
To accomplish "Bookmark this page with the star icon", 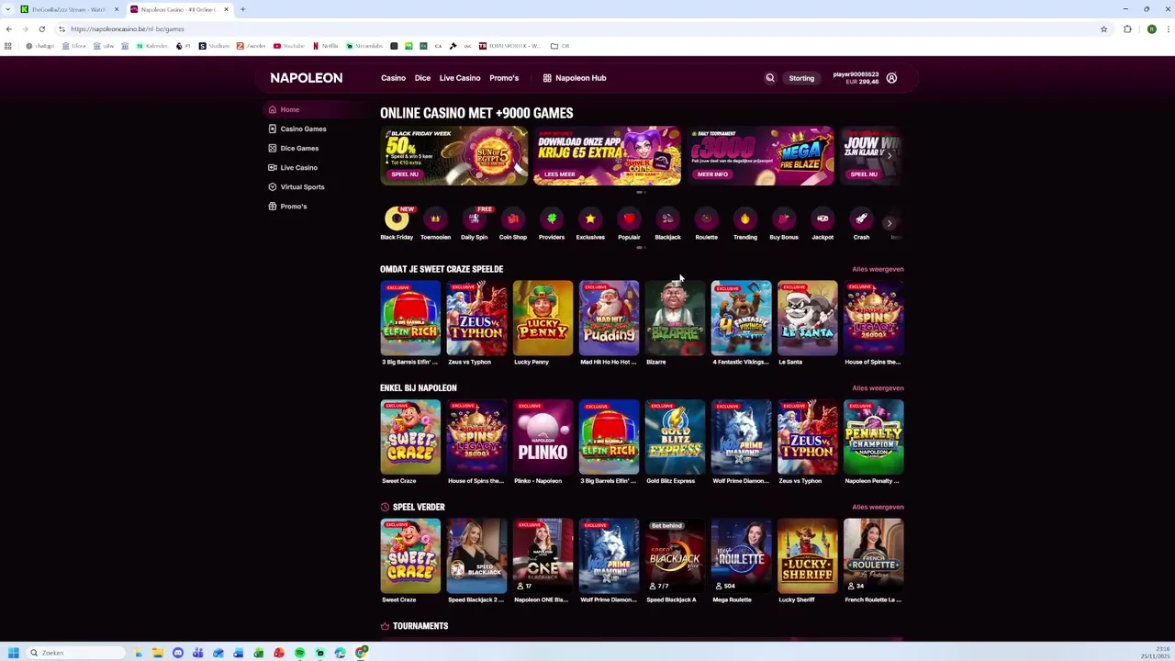I will (1103, 28).
